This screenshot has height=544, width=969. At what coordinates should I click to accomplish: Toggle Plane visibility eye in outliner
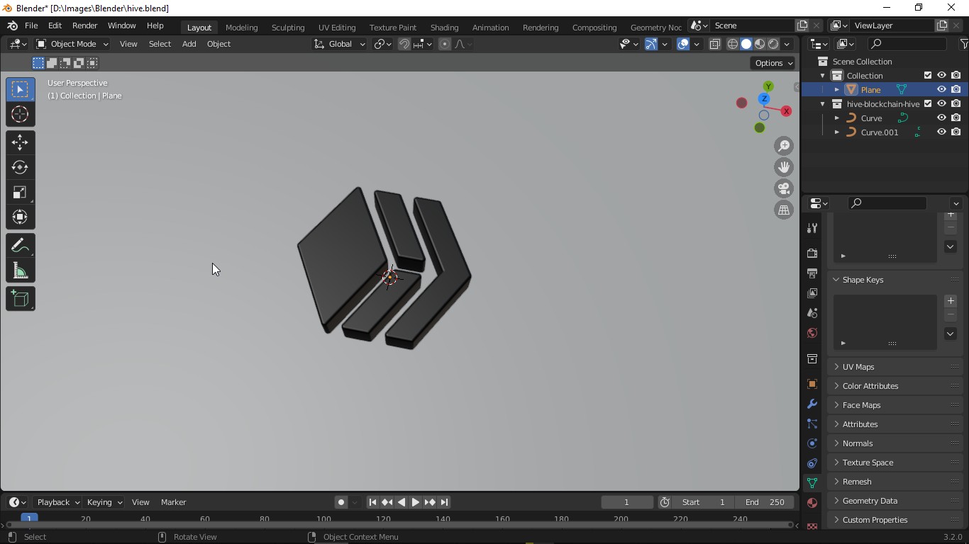[x=941, y=90]
